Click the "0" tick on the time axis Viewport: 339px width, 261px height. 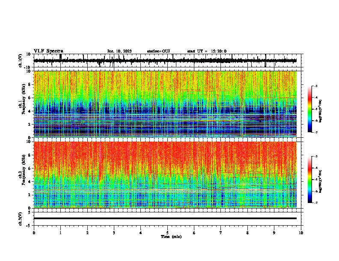(34, 233)
